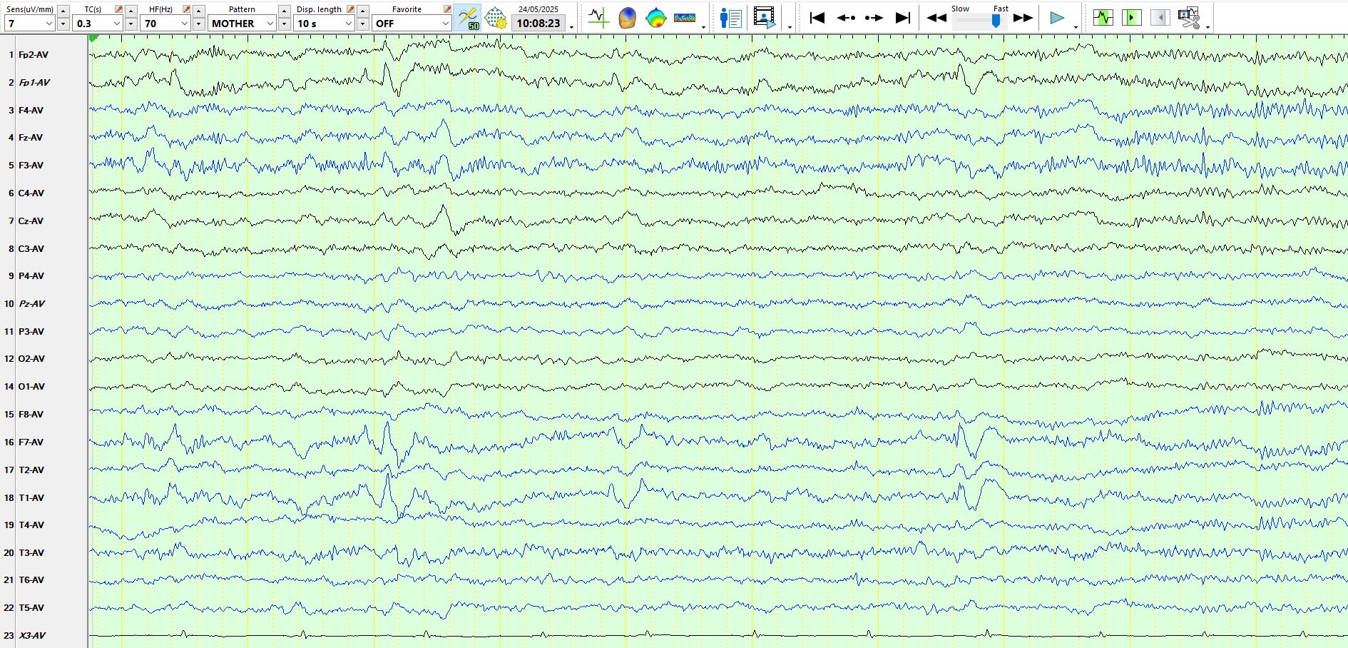Open the Pattern dropdown showing MOTHER
The image size is (1348, 648).
(242, 24)
